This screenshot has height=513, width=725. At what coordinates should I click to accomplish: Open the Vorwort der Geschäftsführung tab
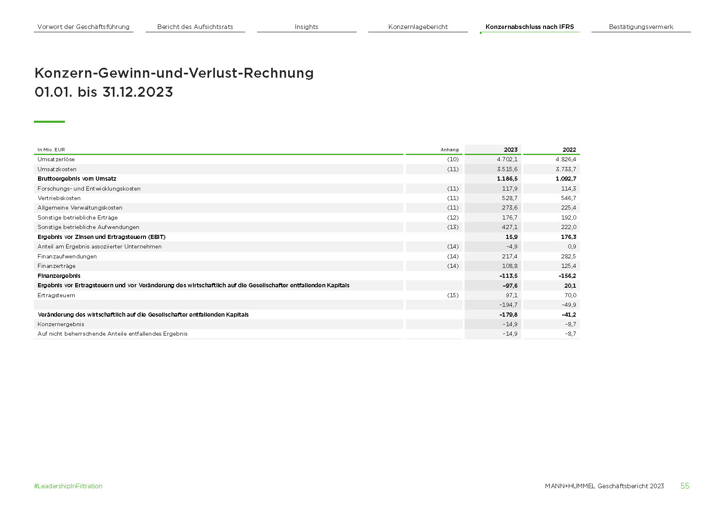click(83, 27)
